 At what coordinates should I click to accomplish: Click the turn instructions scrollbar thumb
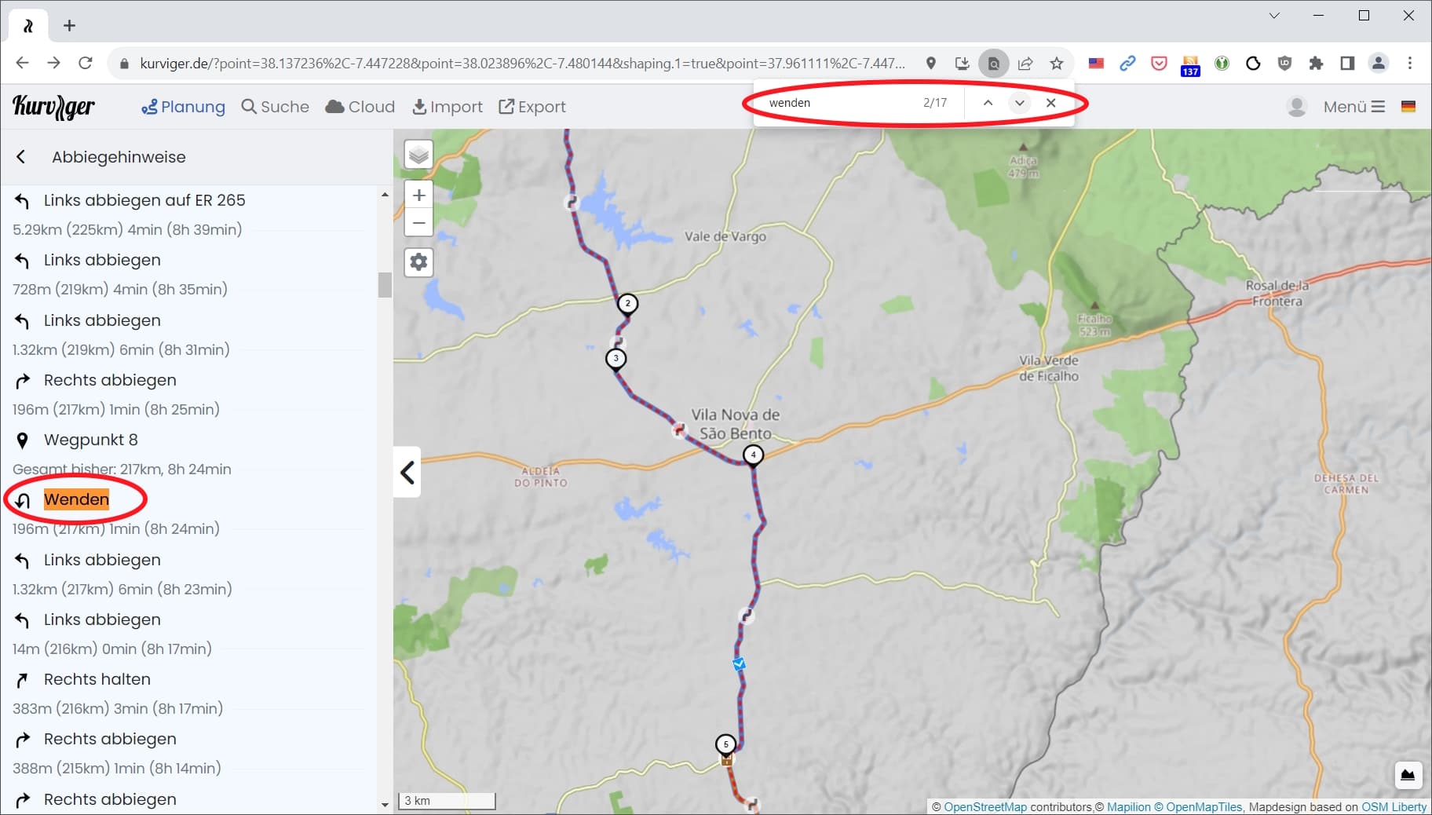click(x=385, y=285)
